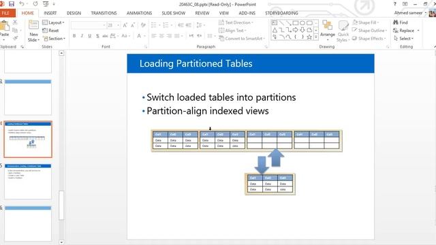
Task: Reset the slide layout
Action: (x=50, y=31)
